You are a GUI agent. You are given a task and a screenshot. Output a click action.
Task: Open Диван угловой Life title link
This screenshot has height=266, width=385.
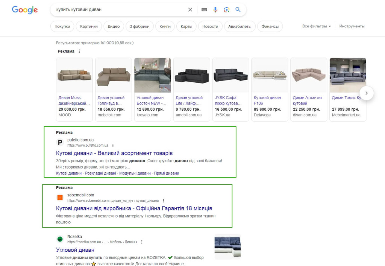click(189, 100)
